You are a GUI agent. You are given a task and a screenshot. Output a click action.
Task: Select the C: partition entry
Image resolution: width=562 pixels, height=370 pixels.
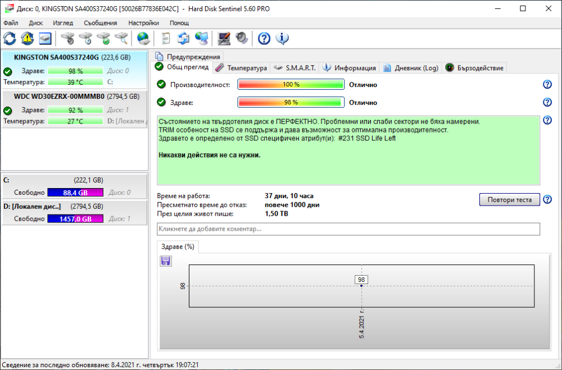click(74, 186)
